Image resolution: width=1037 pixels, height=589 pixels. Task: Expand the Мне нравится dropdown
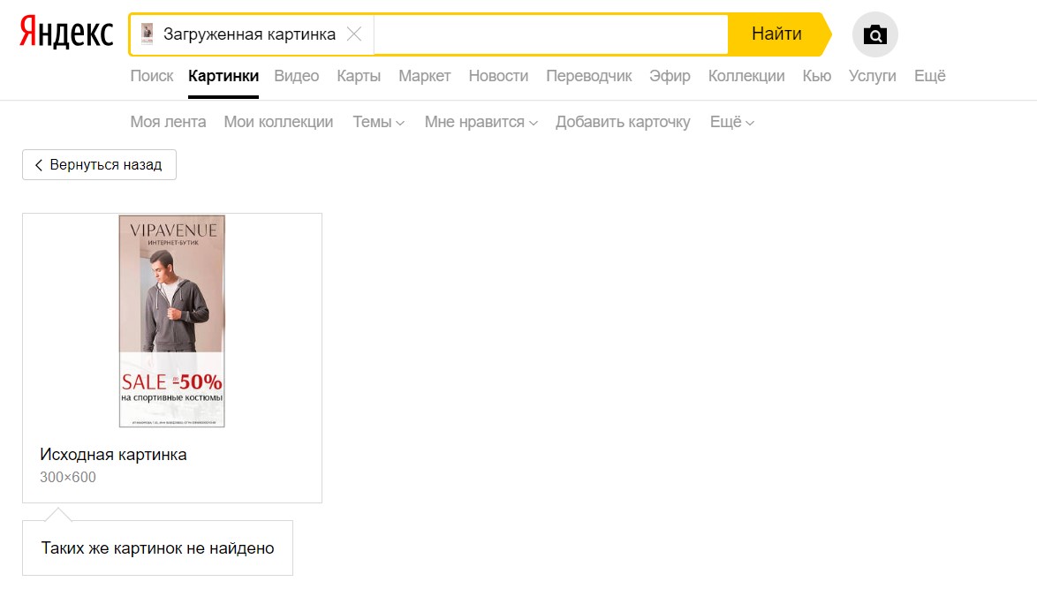tap(481, 122)
